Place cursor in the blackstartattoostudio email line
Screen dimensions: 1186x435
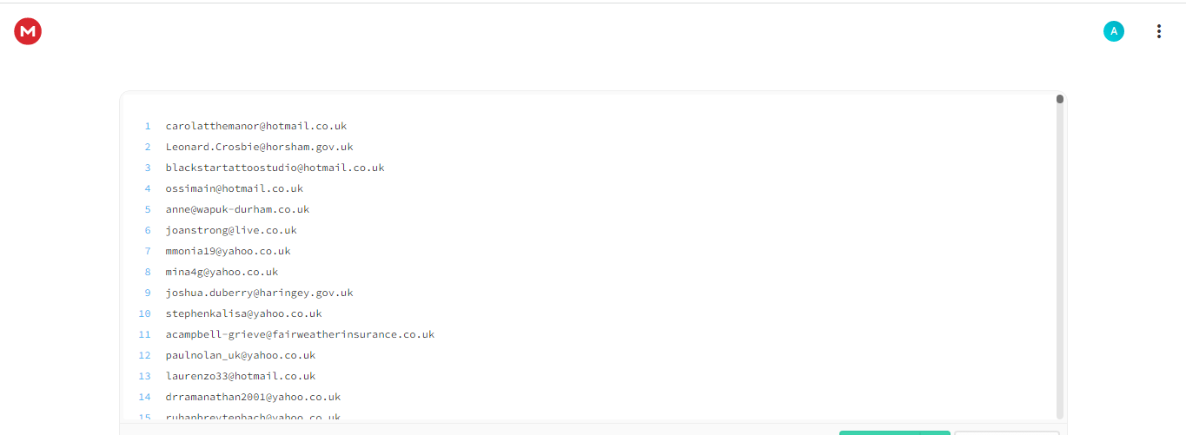275,168
